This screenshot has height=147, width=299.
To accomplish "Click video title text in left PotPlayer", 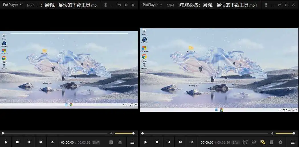I will [x=69, y=5].
